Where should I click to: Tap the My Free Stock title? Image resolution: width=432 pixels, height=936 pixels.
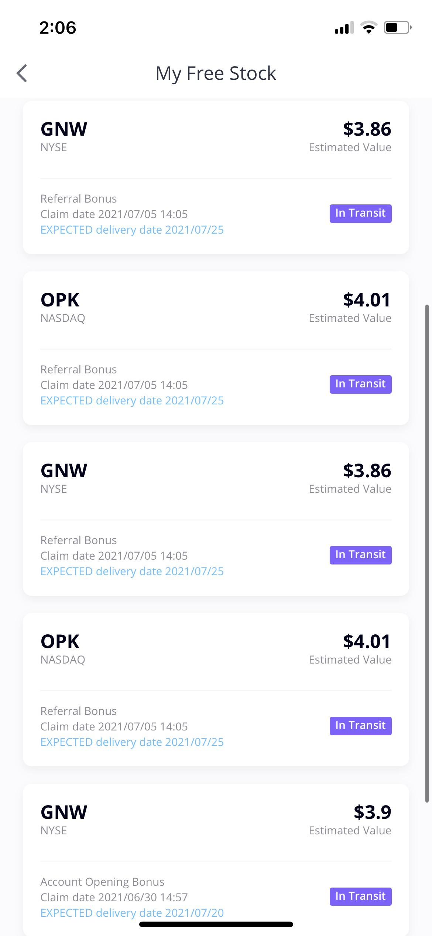pos(216,73)
